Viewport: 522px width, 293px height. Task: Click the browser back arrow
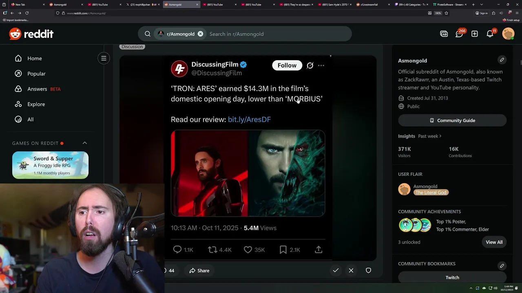click(12, 13)
